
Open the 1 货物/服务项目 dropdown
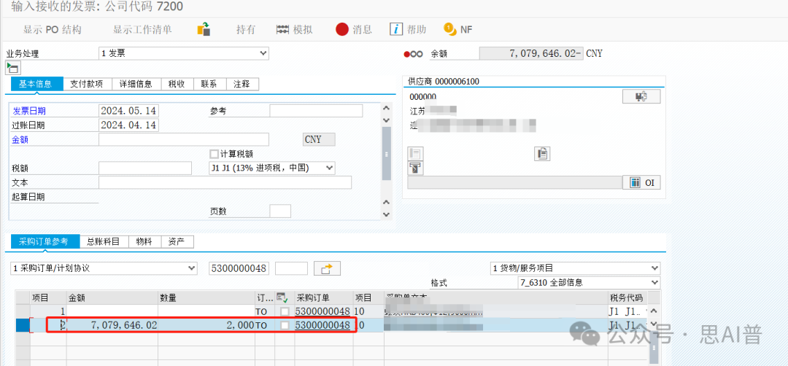[575, 268]
